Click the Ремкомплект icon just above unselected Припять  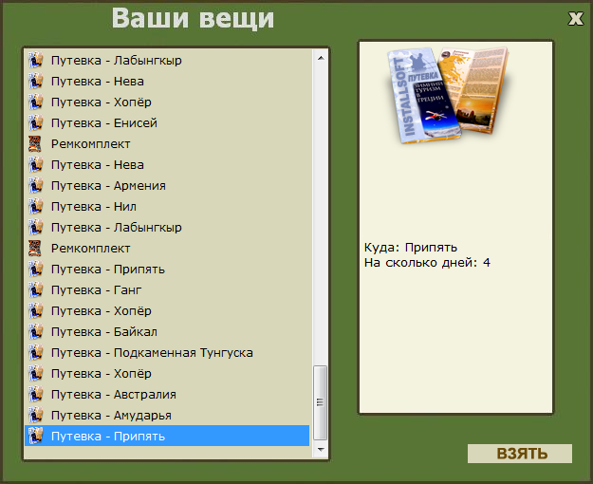tap(35, 249)
